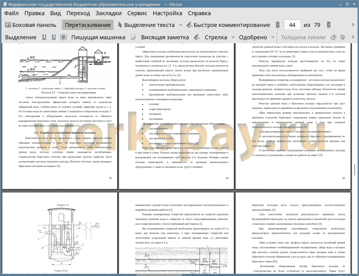
Task: Select the Пишущая машинка typewriter tool
Action: 98,37
